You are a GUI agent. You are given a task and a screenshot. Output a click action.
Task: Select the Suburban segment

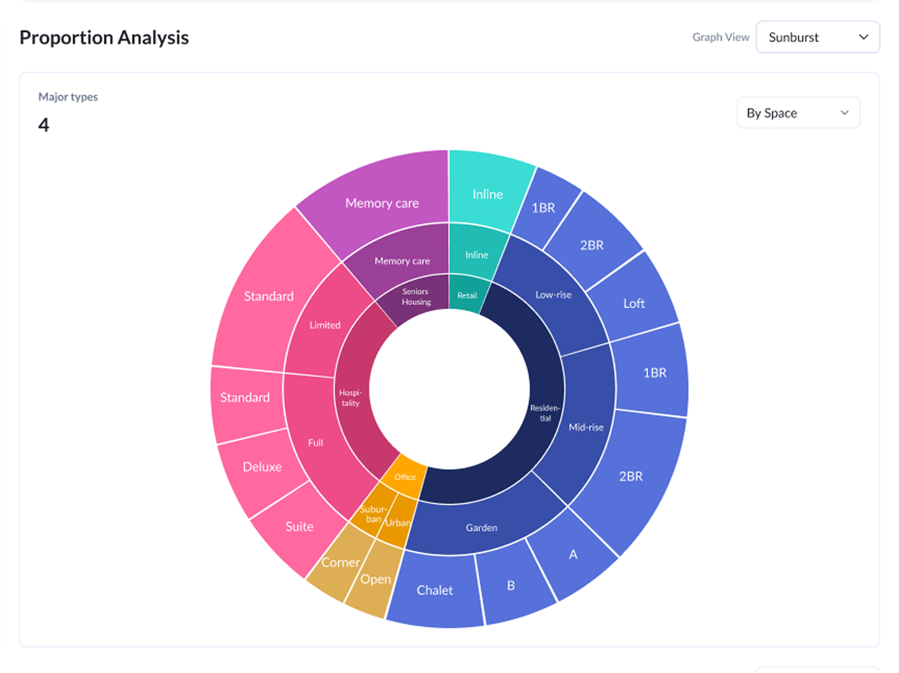(373, 513)
